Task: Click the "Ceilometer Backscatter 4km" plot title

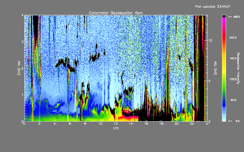Action: [x=116, y=13]
